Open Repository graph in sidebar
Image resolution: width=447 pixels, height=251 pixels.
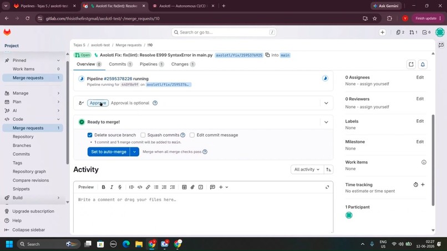click(29, 172)
